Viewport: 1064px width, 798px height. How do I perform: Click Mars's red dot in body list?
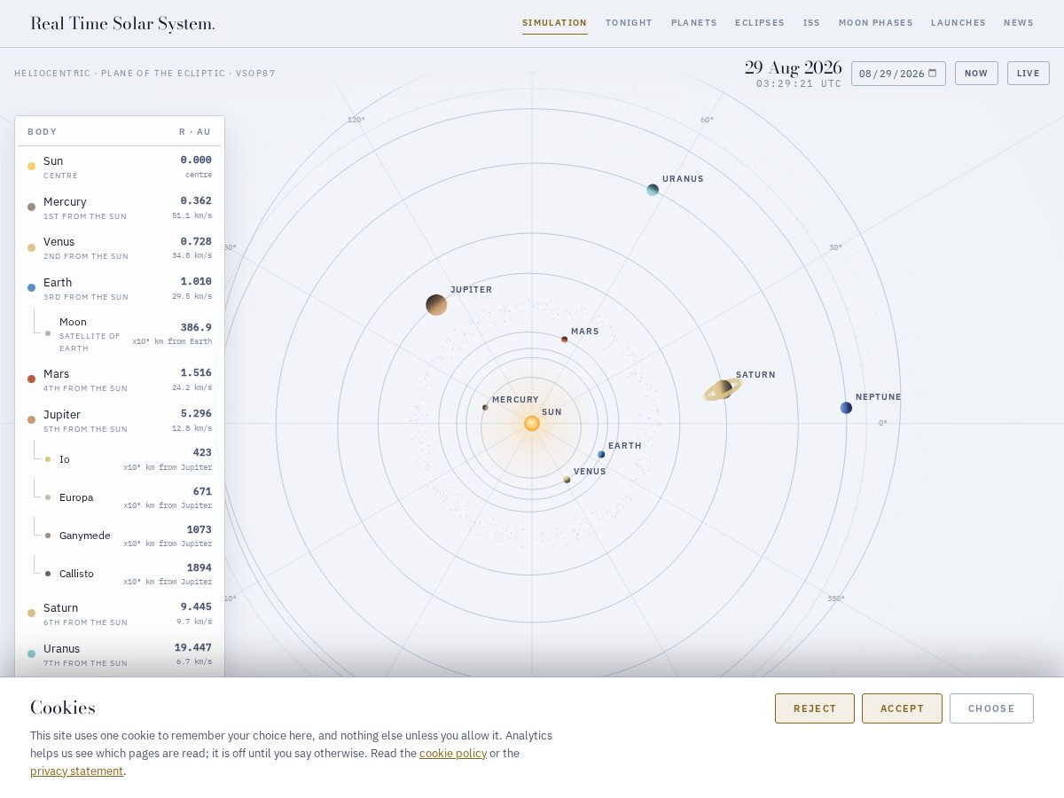(x=31, y=379)
